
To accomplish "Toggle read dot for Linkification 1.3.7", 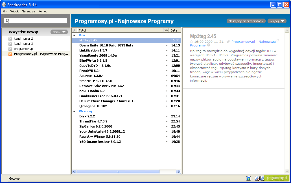I will (x=167, y=50).
